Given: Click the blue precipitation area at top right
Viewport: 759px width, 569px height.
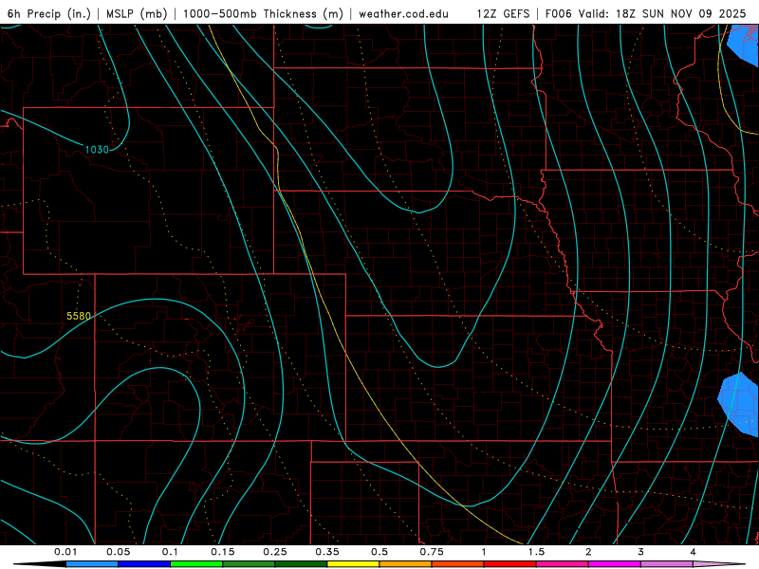Looking at the screenshot, I should pos(746,44).
